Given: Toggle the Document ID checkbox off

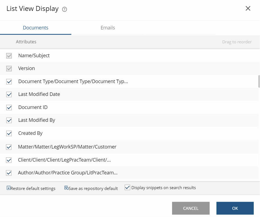Looking at the screenshot, I should click(9, 107).
